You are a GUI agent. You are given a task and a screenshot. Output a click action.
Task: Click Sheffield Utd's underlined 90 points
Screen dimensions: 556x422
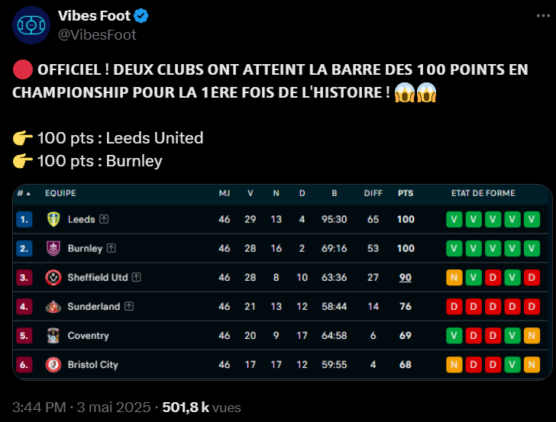click(x=406, y=278)
